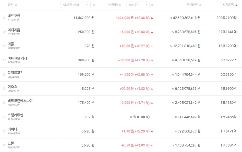Click the +4,100 원 (+3.88 %) change
Image resolution: width=242 pixels, height=152 pixels.
[135, 74]
